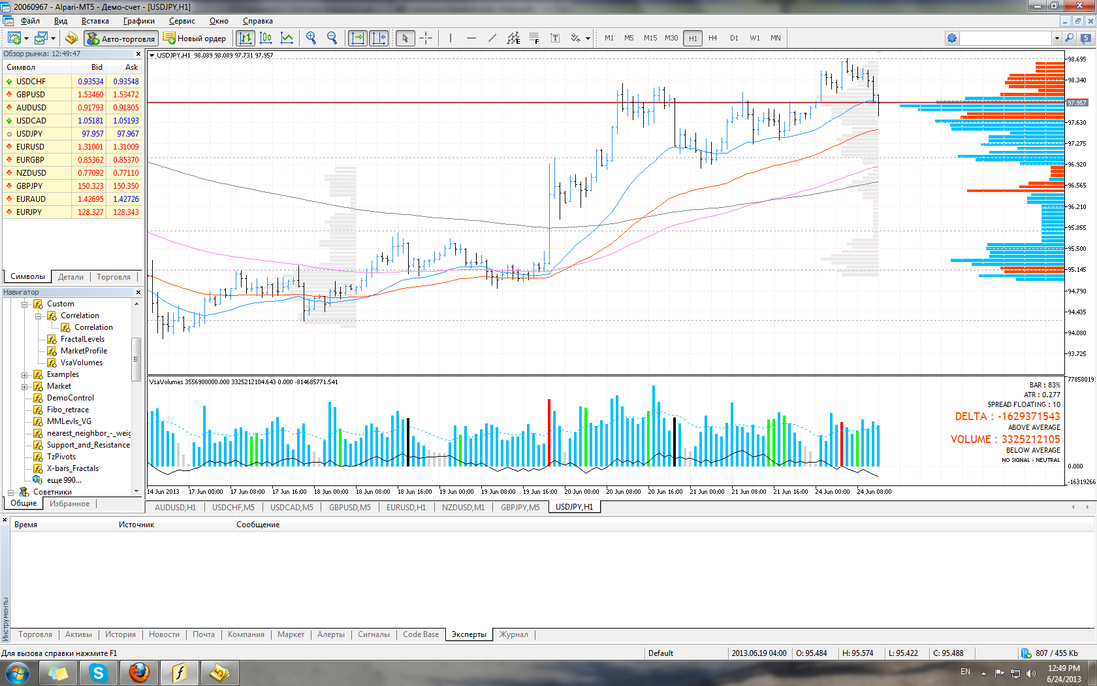This screenshot has width=1097, height=686.
Task: Zoom out on the chart
Action: point(332,38)
